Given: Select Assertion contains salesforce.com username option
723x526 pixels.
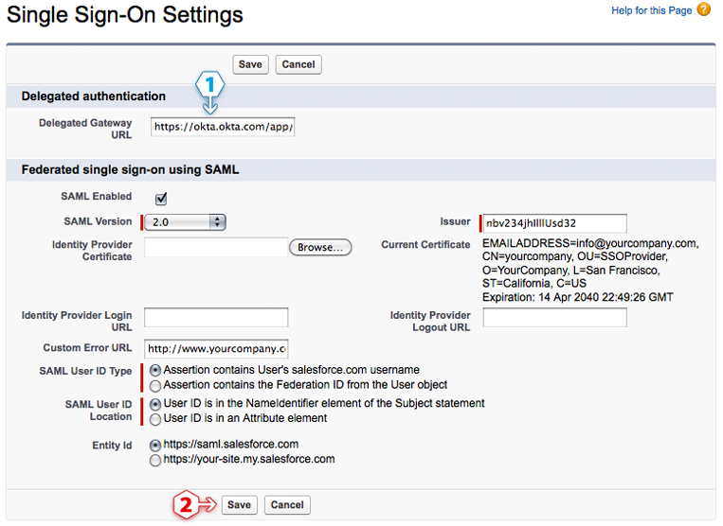Looking at the screenshot, I should [x=155, y=371].
